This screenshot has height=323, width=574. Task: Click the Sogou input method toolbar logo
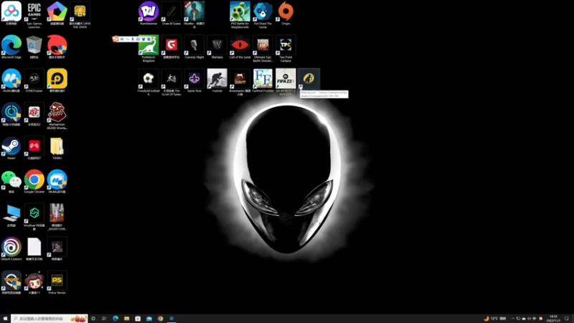coord(116,39)
